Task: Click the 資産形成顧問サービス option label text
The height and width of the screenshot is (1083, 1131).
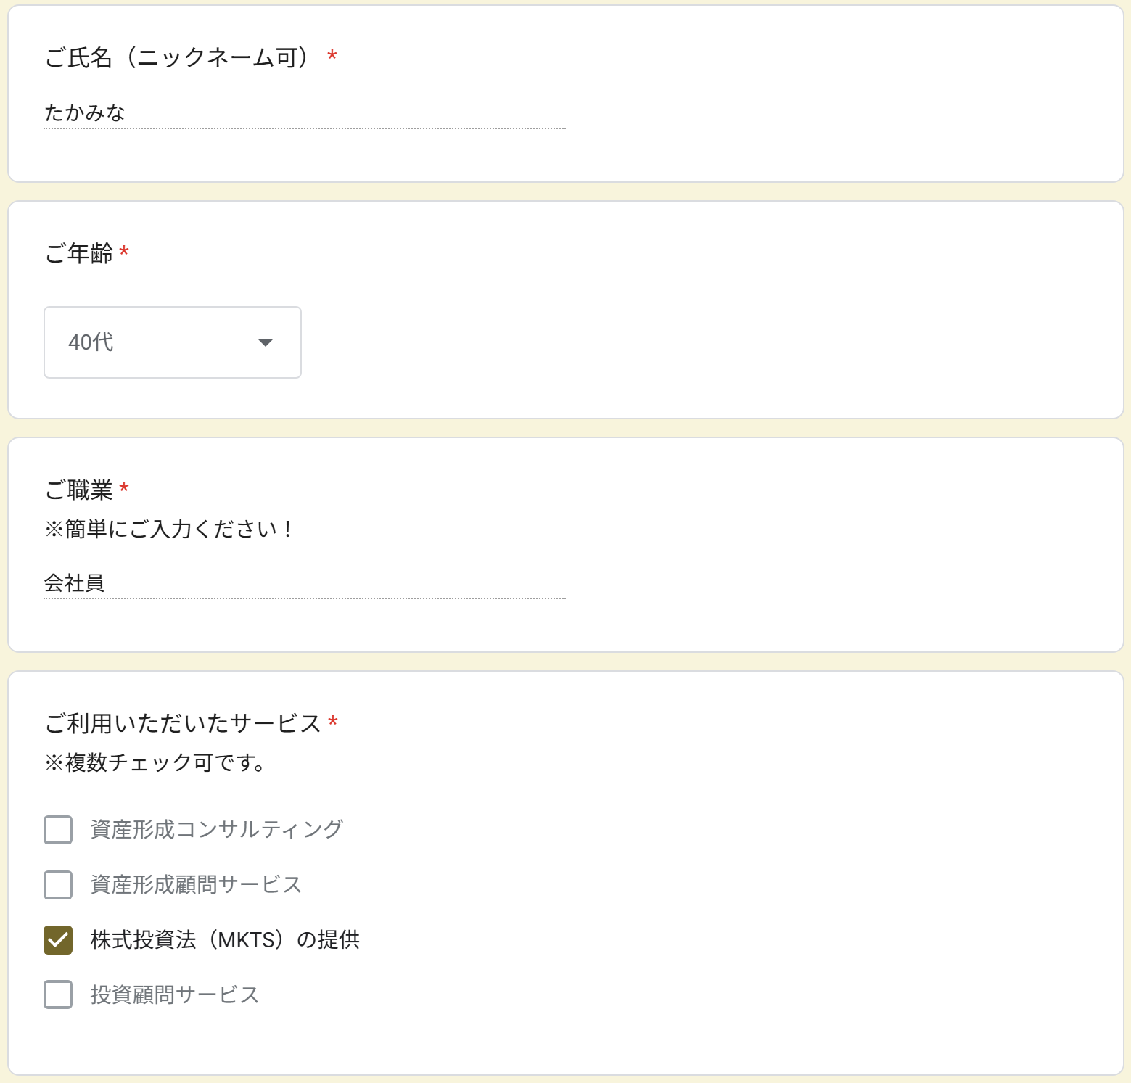Action: [196, 884]
